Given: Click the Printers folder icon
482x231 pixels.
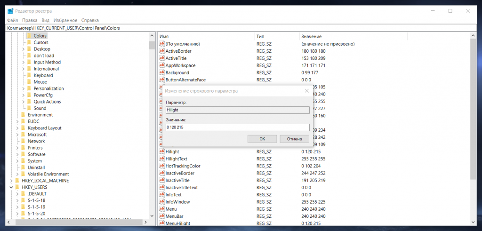Looking at the screenshot, I should pos(23,148).
